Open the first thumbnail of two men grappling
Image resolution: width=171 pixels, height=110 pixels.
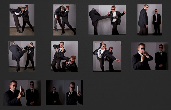click(22, 20)
